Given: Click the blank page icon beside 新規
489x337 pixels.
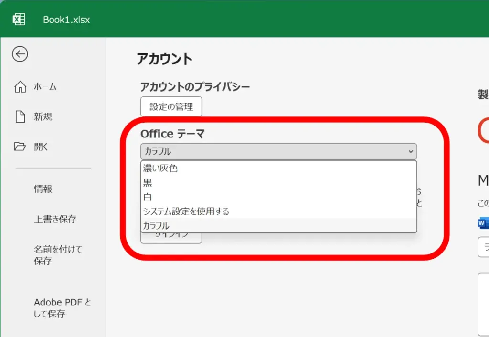Looking at the screenshot, I should coord(20,116).
